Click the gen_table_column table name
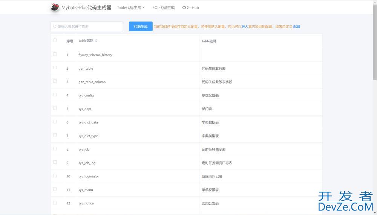This screenshot has width=377, height=215. tap(92, 82)
